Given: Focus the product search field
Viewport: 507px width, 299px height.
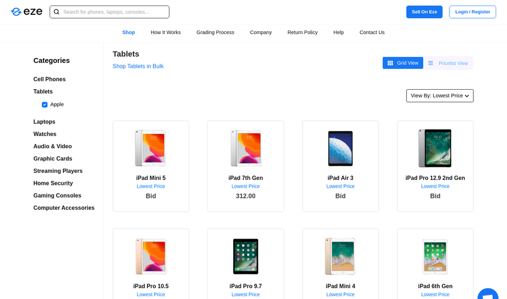Looking at the screenshot, I should 114,12.
